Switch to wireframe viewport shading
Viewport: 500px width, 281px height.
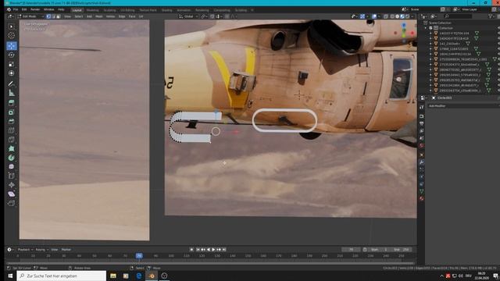pos(392,16)
